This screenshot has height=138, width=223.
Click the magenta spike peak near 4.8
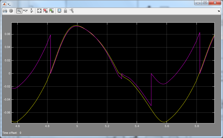(x=50, y=35)
